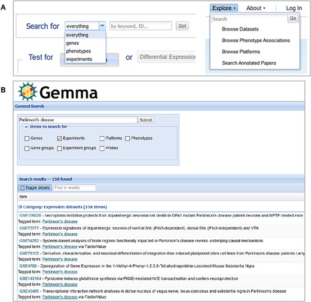Open dataset GSE43490

[x=29, y=291]
